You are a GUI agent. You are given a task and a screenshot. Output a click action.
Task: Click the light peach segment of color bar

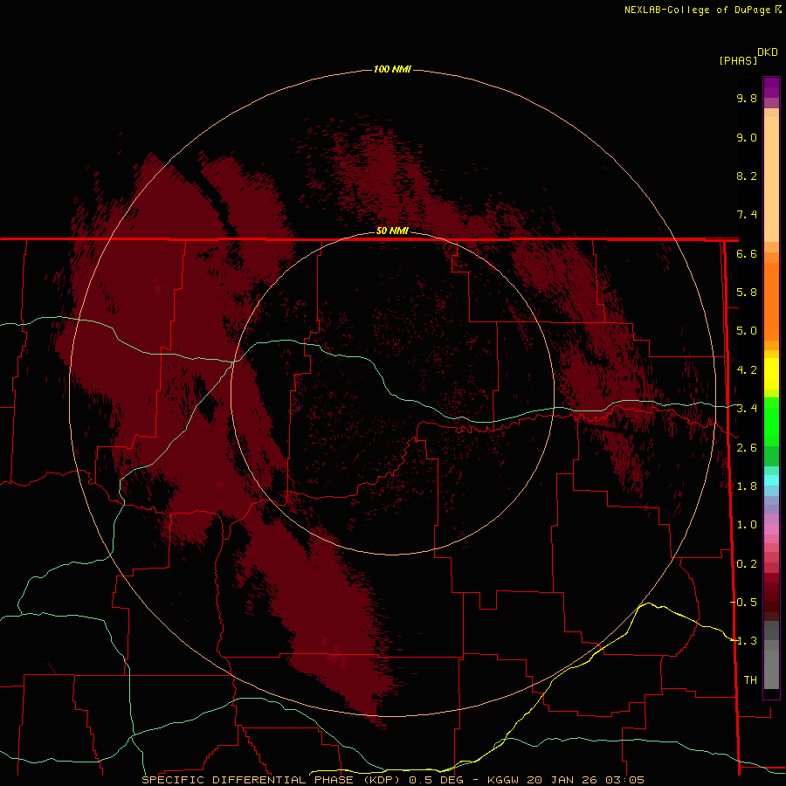pos(771,179)
